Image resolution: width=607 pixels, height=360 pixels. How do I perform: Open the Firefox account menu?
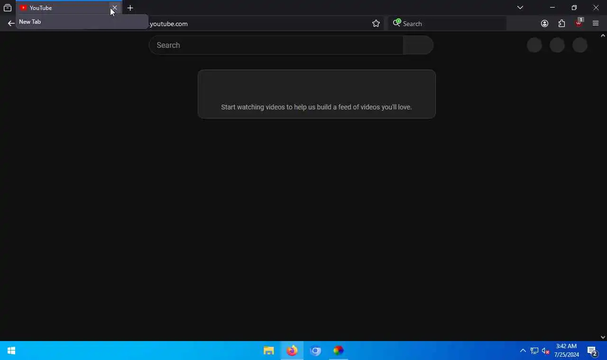[544, 23]
